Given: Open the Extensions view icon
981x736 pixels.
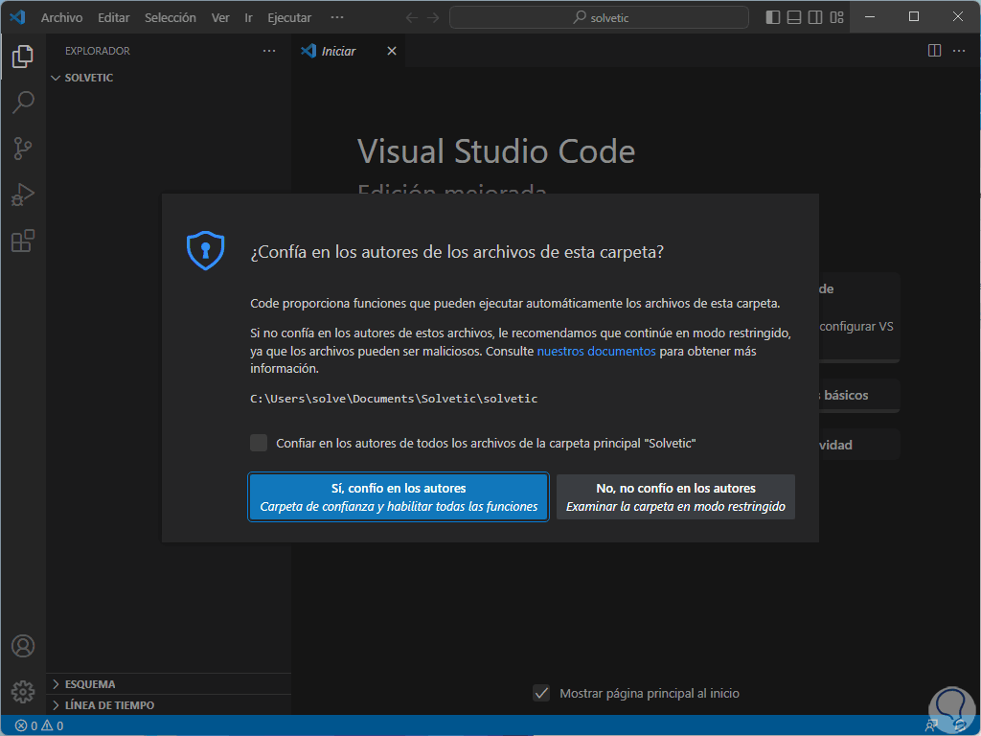Looking at the screenshot, I should coord(23,241).
